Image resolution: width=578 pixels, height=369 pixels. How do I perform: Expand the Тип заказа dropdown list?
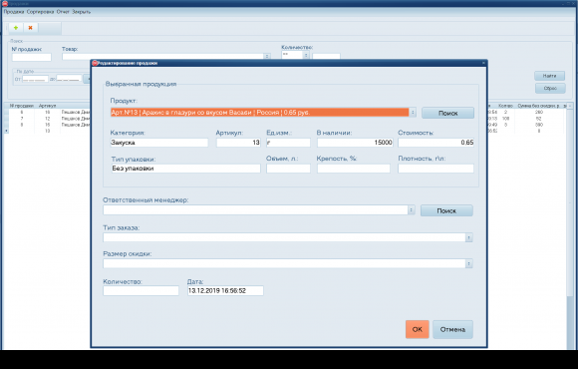coord(469,237)
